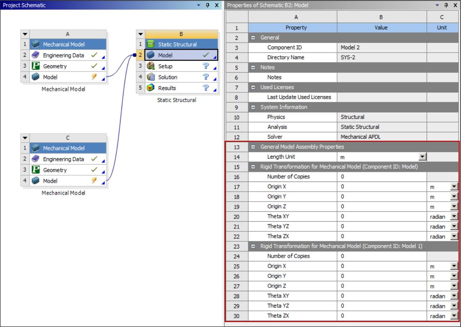Image resolution: width=461 pixels, height=327 pixels.
Task: Click the Notes value field
Action: 382,77
